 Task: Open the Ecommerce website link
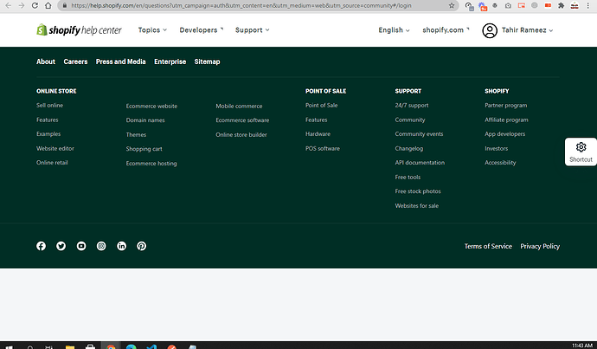pyautogui.click(x=151, y=106)
